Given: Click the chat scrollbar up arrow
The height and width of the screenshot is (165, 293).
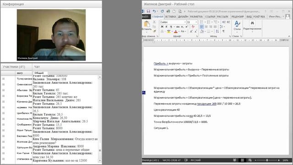Looking at the screenshot, I should tap(100, 77).
